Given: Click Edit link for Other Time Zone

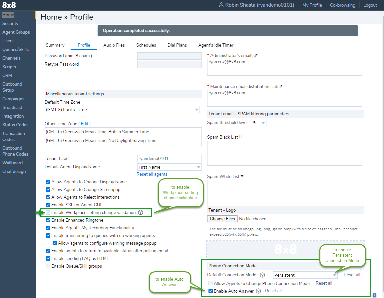Looking at the screenshot, I should (x=85, y=124).
